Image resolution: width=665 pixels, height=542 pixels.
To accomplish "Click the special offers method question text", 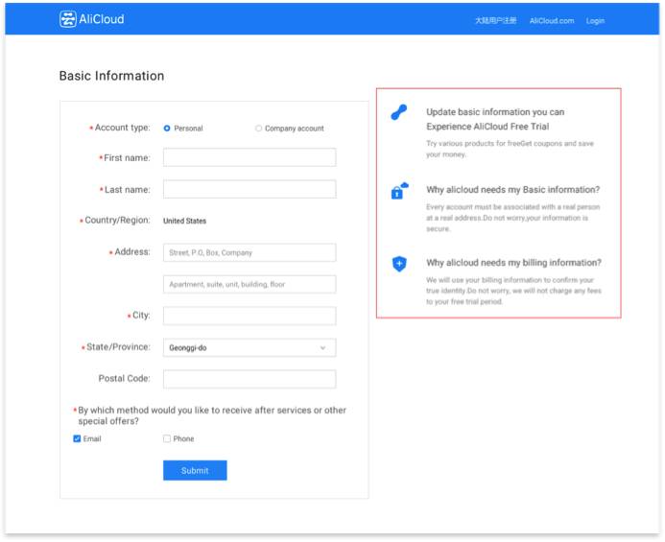I will coord(212,415).
